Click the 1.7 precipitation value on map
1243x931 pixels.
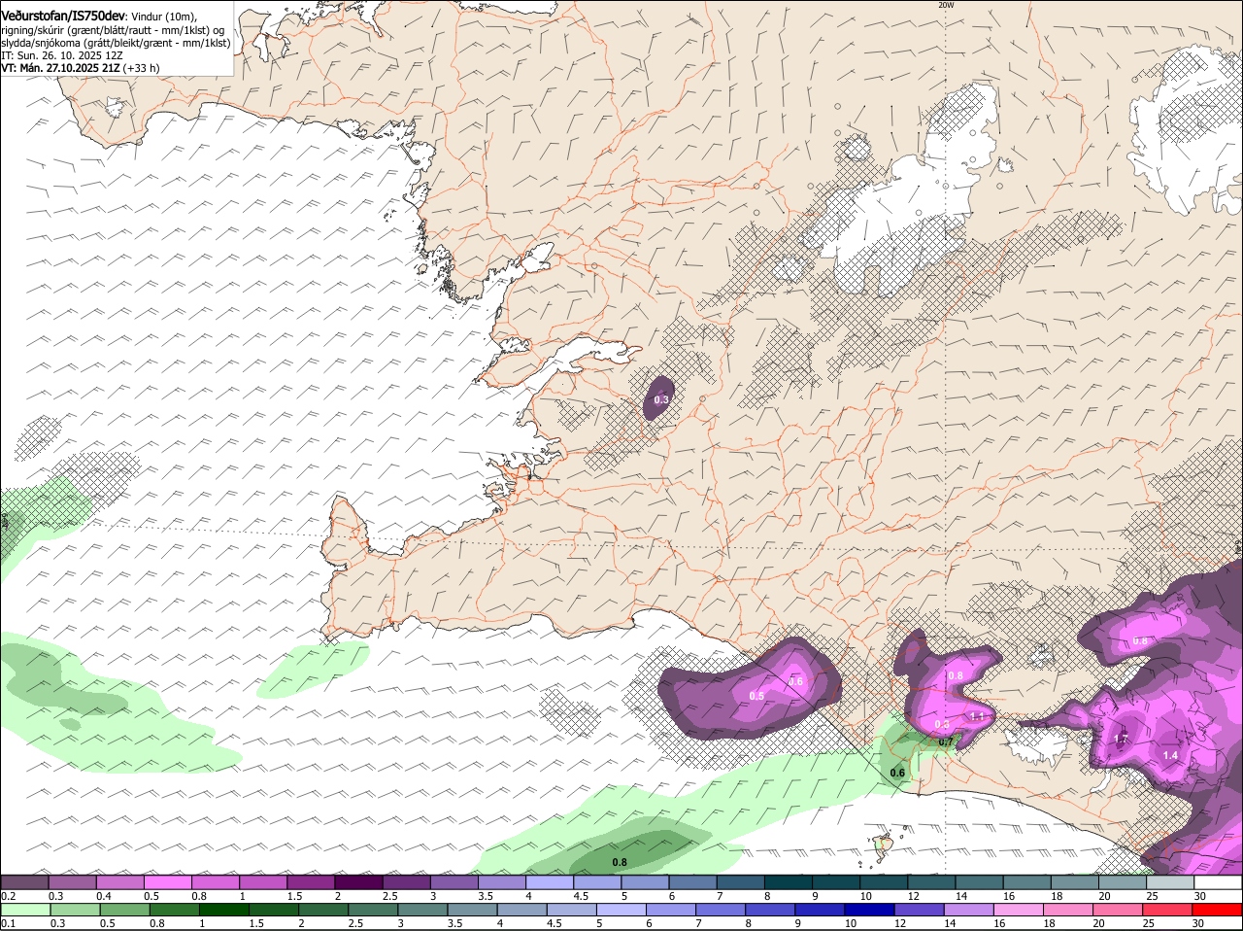pos(1122,739)
